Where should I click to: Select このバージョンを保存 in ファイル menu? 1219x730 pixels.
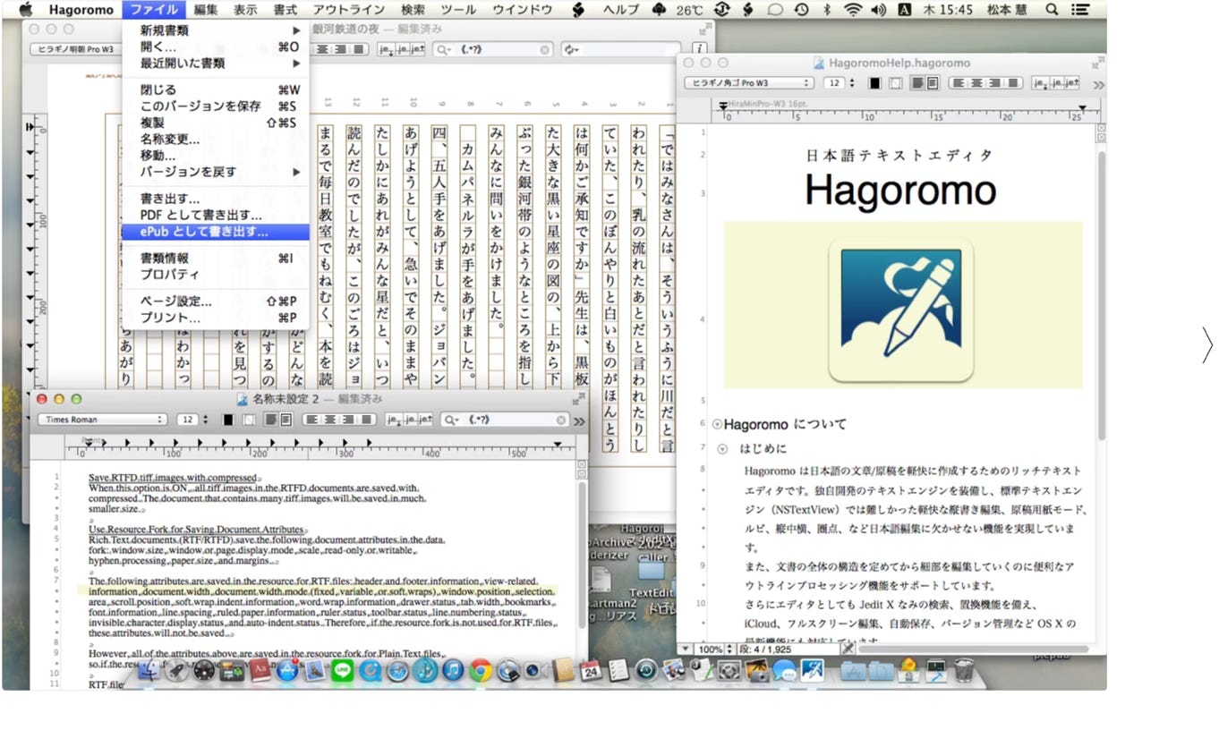pos(216,106)
